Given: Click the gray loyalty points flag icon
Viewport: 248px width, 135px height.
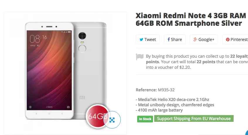Looking at the screenshot, I should tap(140, 57).
